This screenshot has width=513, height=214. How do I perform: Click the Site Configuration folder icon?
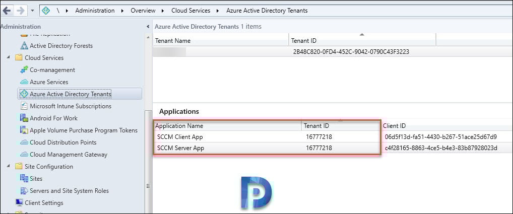19,167
